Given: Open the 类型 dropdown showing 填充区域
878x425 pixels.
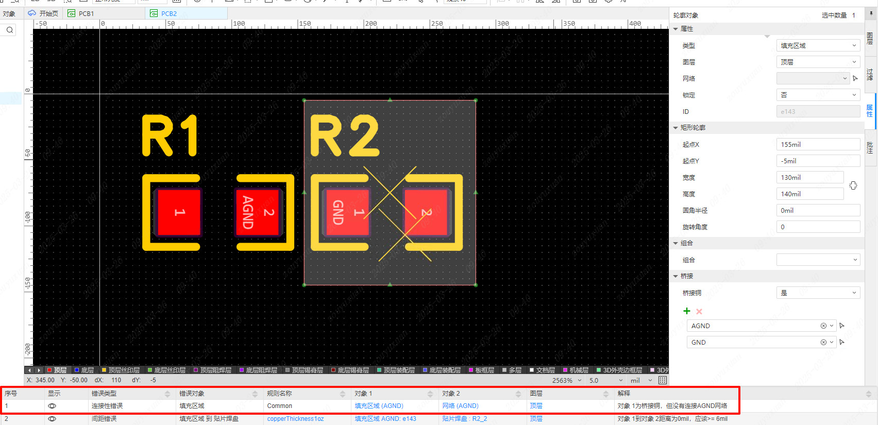Looking at the screenshot, I should click(x=818, y=46).
